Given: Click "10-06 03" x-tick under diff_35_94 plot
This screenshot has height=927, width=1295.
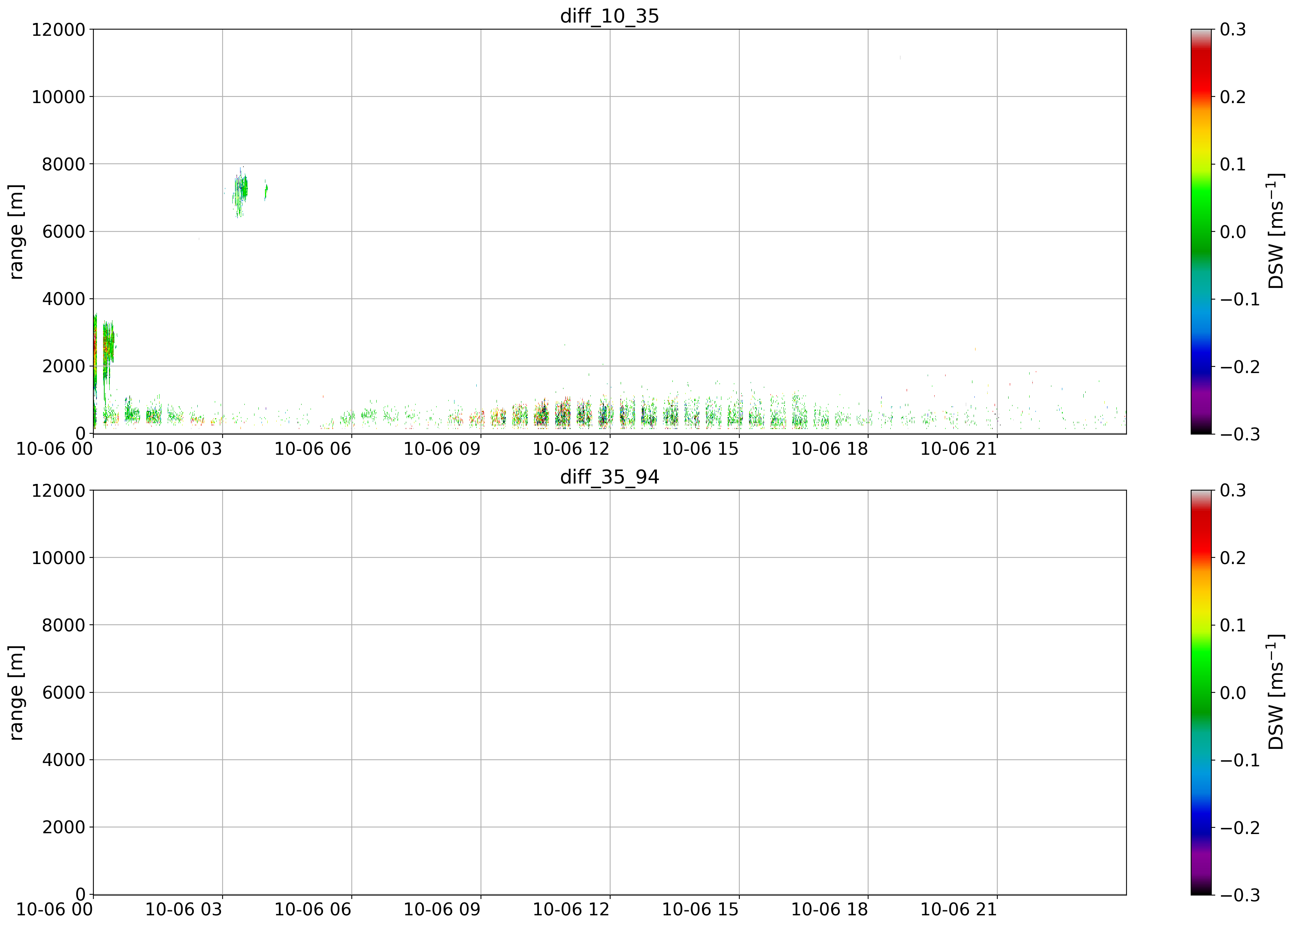Looking at the screenshot, I should click(183, 910).
